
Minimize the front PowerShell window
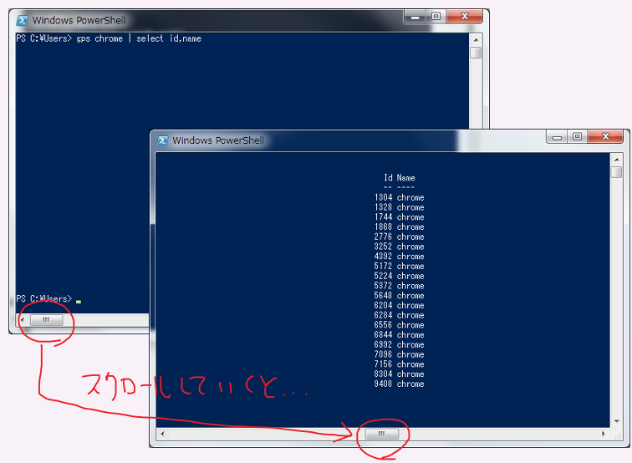click(557, 137)
